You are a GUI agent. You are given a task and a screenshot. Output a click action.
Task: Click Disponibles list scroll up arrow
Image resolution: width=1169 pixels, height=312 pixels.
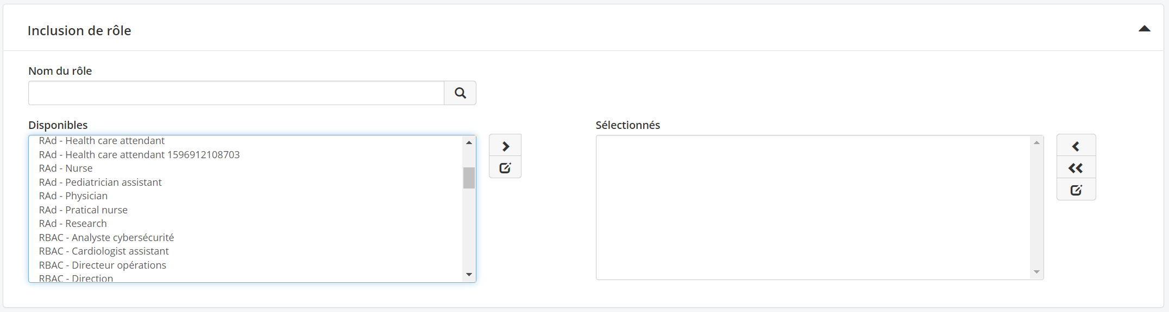pos(469,142)
